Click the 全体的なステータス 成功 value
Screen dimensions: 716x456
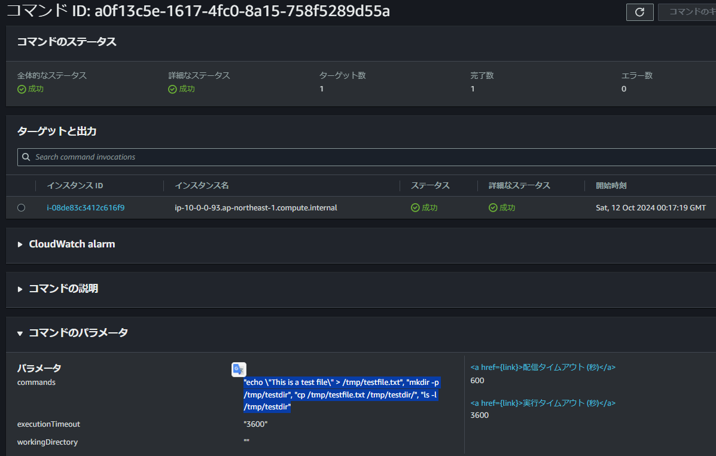click(x=31, y=89)
